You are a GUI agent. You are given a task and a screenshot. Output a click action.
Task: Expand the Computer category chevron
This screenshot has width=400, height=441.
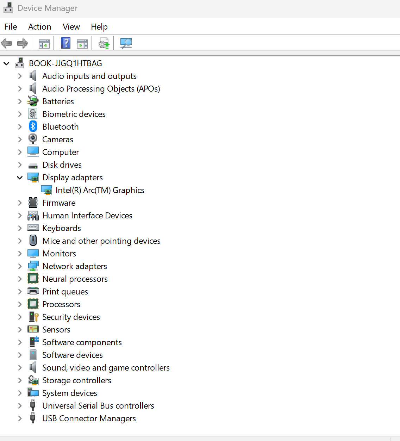pos(20,152)
